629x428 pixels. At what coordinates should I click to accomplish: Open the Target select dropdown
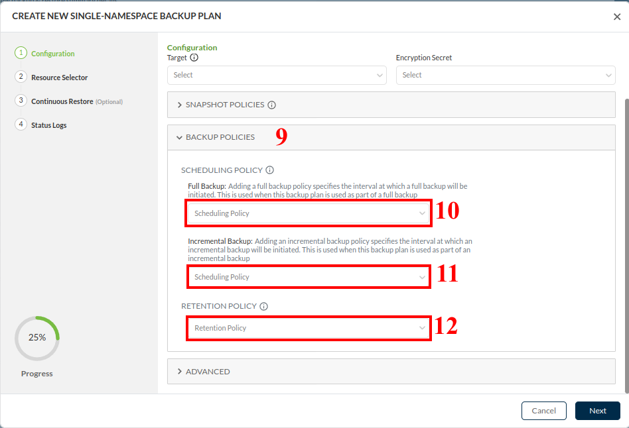276,75
